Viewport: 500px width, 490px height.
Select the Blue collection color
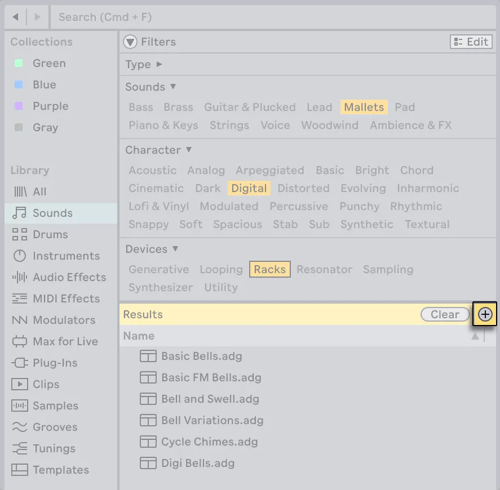[19, 84]
